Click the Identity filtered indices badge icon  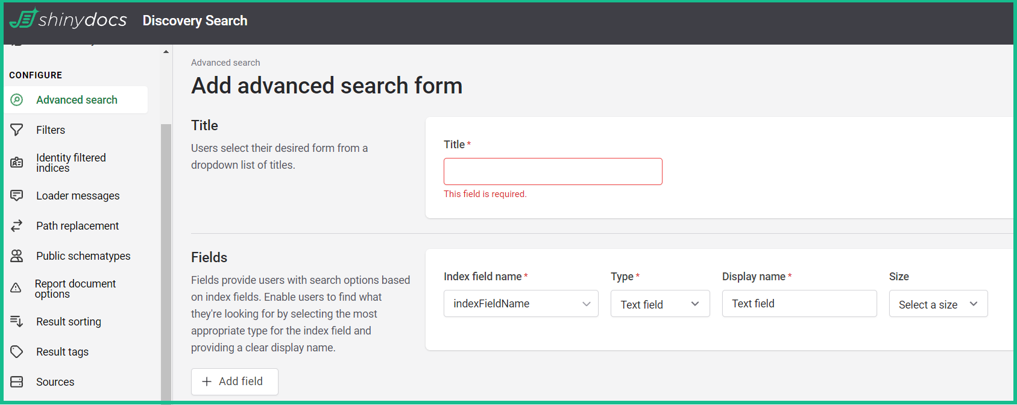click(x=17, y=163)
